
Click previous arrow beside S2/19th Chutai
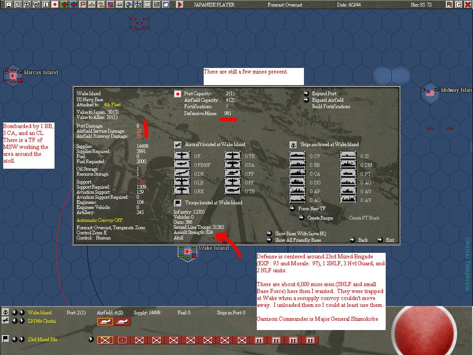(14, 321)
